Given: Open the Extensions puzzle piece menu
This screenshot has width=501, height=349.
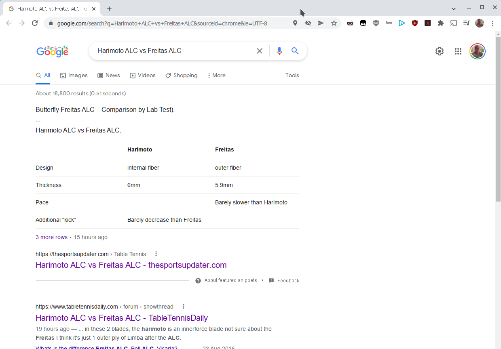Looking at the screenshot, I should (x=441, y=23).
